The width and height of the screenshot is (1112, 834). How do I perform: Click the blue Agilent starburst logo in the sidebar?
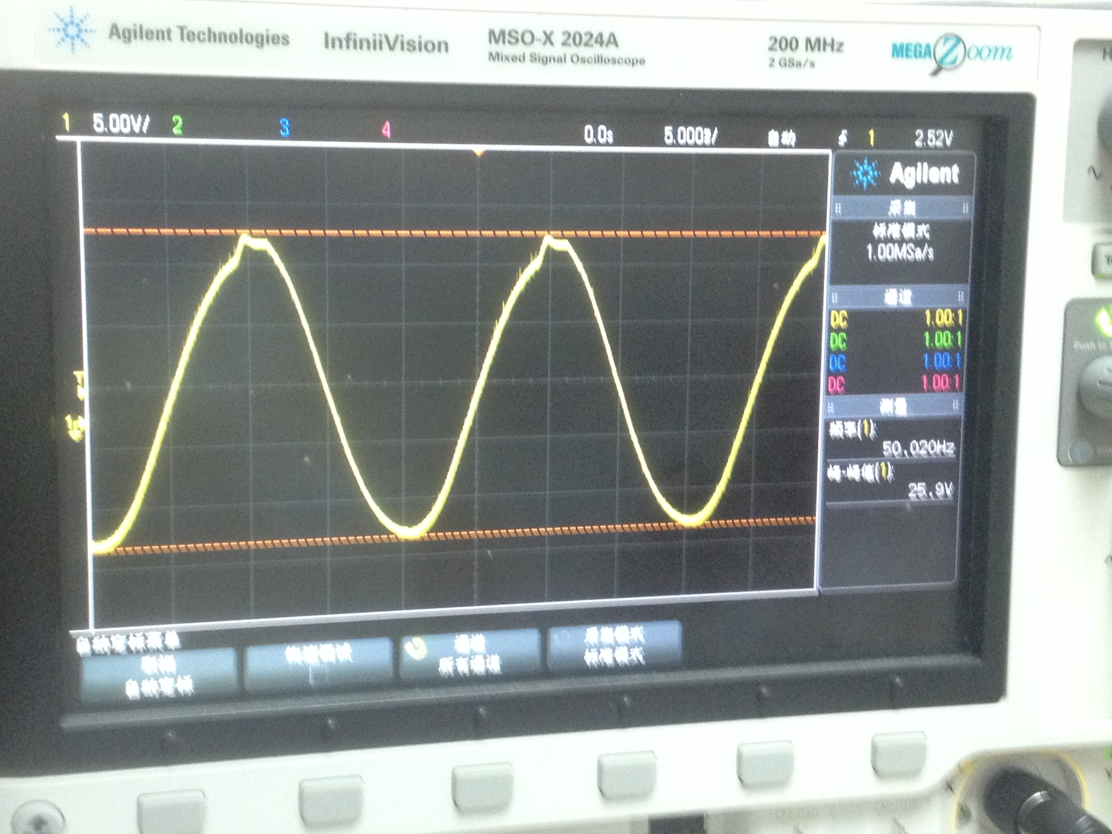point(865,173)
